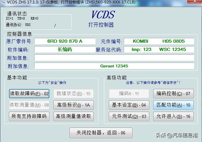Click the 软件编码 label
Viewport: 202px width, 142px height.
click(x=18, y=50)
